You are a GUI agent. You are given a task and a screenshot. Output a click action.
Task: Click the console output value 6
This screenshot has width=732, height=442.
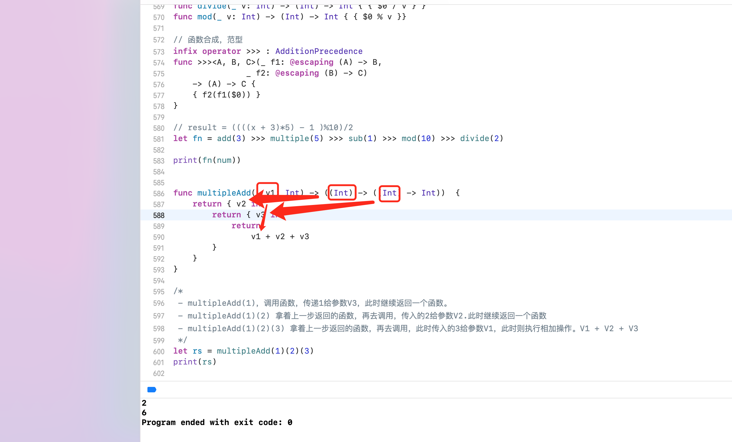click(144, 413)
